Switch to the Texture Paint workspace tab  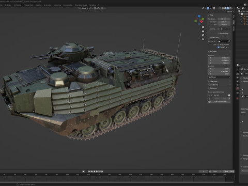28,5
